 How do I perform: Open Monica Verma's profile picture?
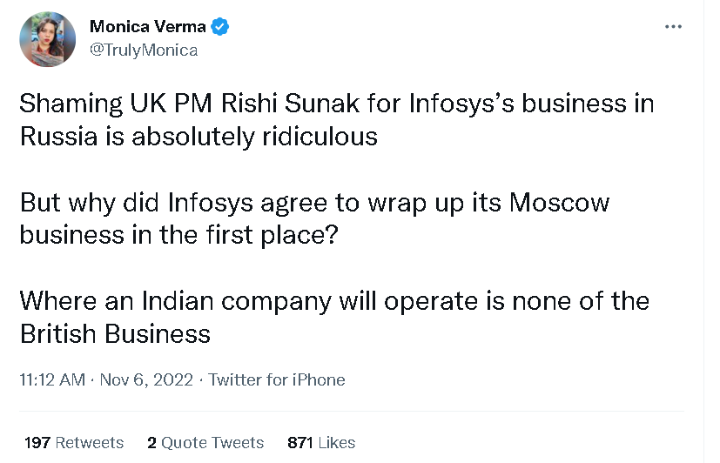(x=48, y=39)
